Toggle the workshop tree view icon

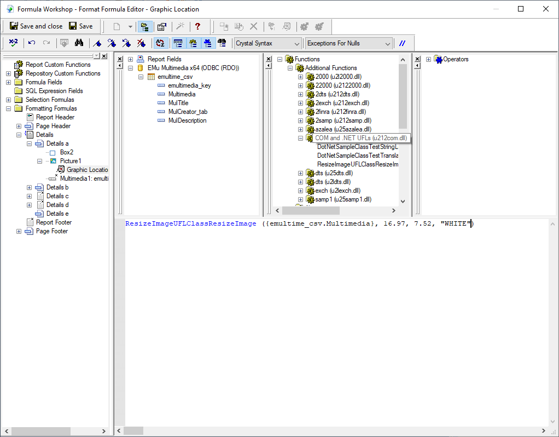click(145, 26)
